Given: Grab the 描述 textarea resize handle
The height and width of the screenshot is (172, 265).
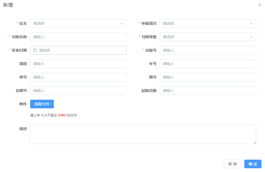Looking at the screenshot, I should click(x=255, y=142).
